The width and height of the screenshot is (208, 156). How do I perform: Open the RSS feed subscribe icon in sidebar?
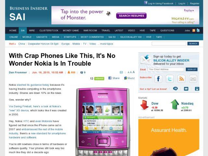pos(181,79)
